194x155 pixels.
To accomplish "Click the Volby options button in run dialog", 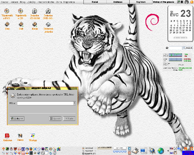I will point(17,119).
